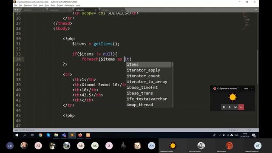272x153 pixels.
Task: Open Windows taskbar search
Action: 25,135
